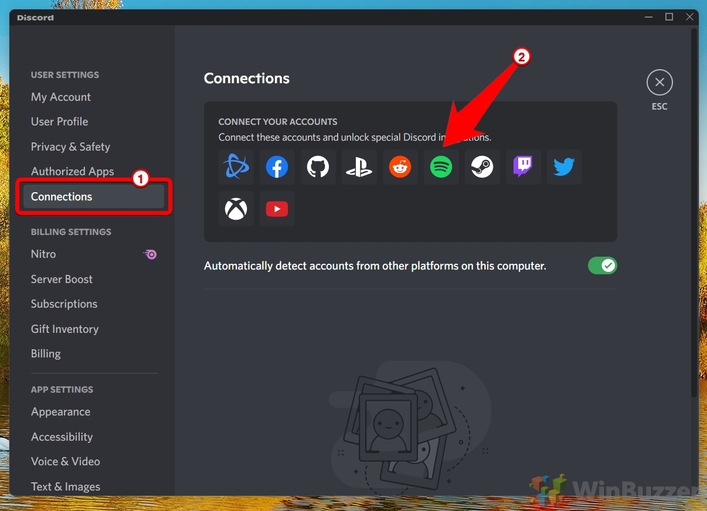Connect your GitHub account

[x=318, y=168]
